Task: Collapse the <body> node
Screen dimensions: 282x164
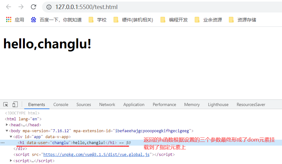Action: [x=7, y=131]
